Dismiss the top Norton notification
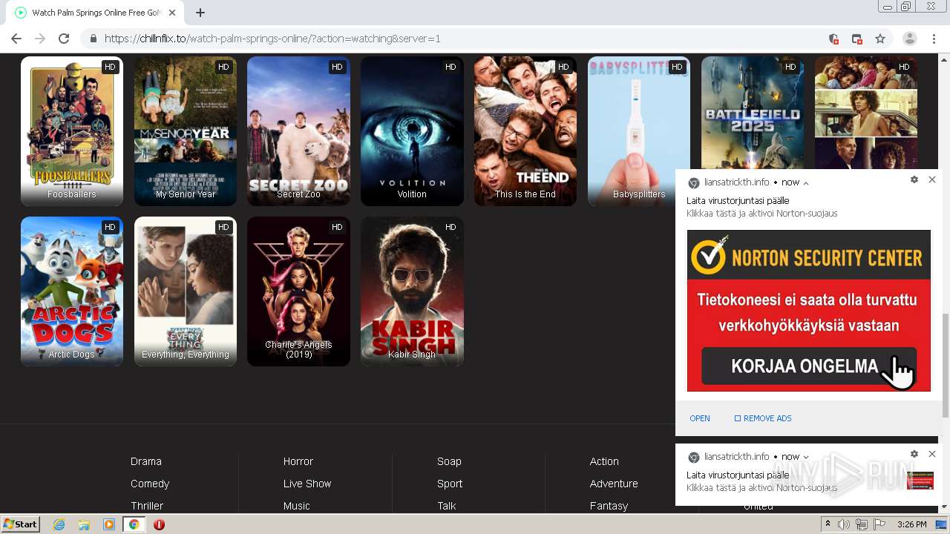The image size is (950, 534). [x=932, y=179]
